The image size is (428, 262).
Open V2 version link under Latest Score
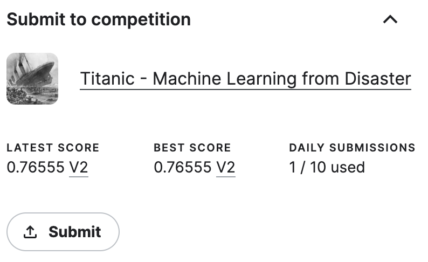(x=79, y=167)
